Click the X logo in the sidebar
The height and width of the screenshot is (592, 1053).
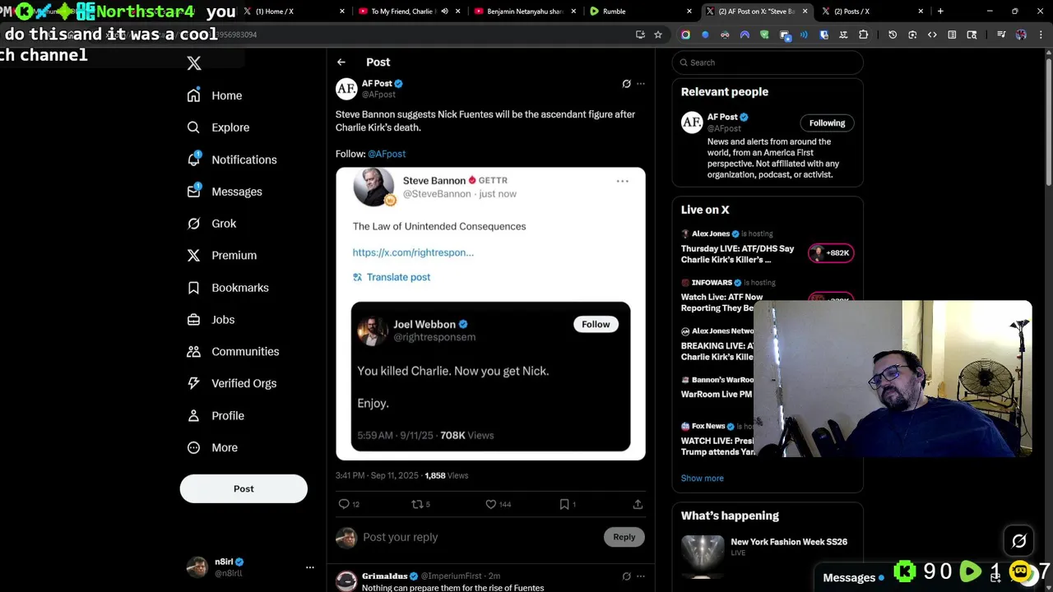click(194, 63)
